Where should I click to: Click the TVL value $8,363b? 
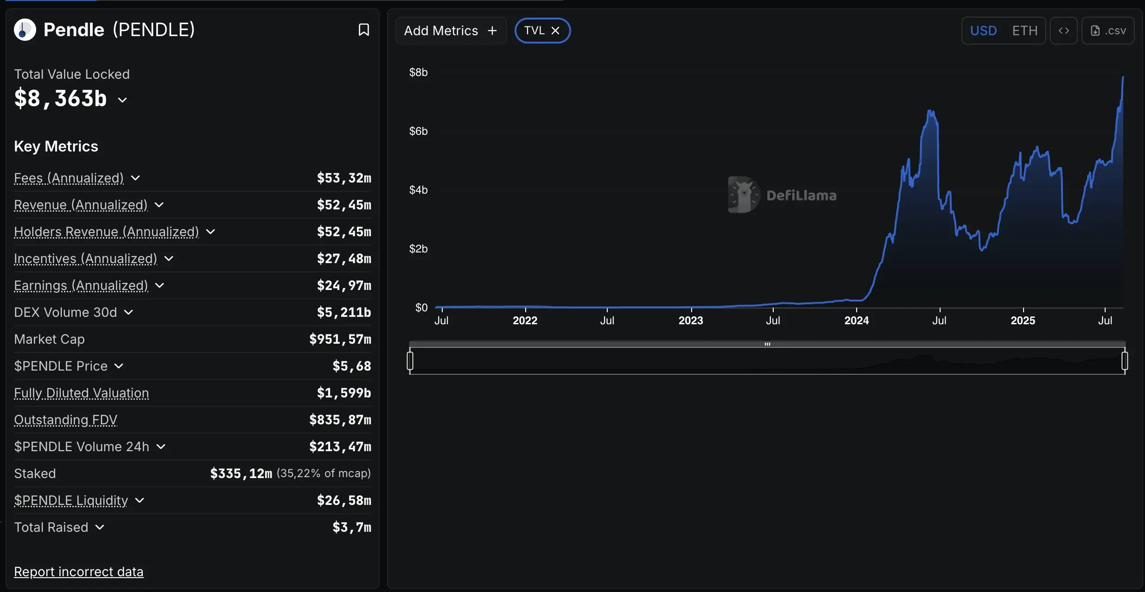(60, 99)
